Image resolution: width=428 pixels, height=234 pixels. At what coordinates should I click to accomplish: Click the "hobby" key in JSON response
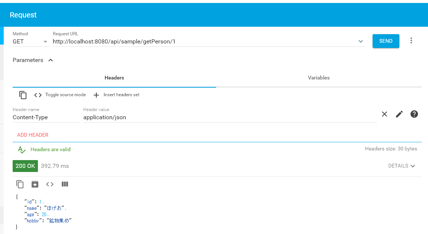tap(33, 221)
